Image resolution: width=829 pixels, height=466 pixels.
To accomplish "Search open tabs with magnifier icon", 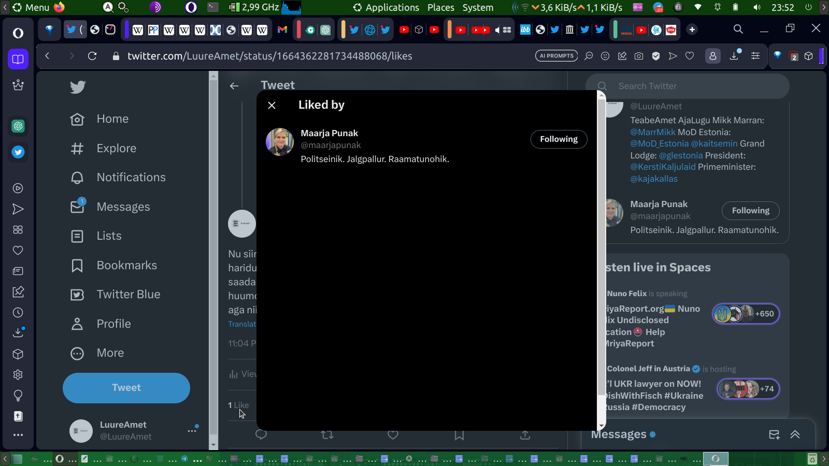I will pos(738,30).
